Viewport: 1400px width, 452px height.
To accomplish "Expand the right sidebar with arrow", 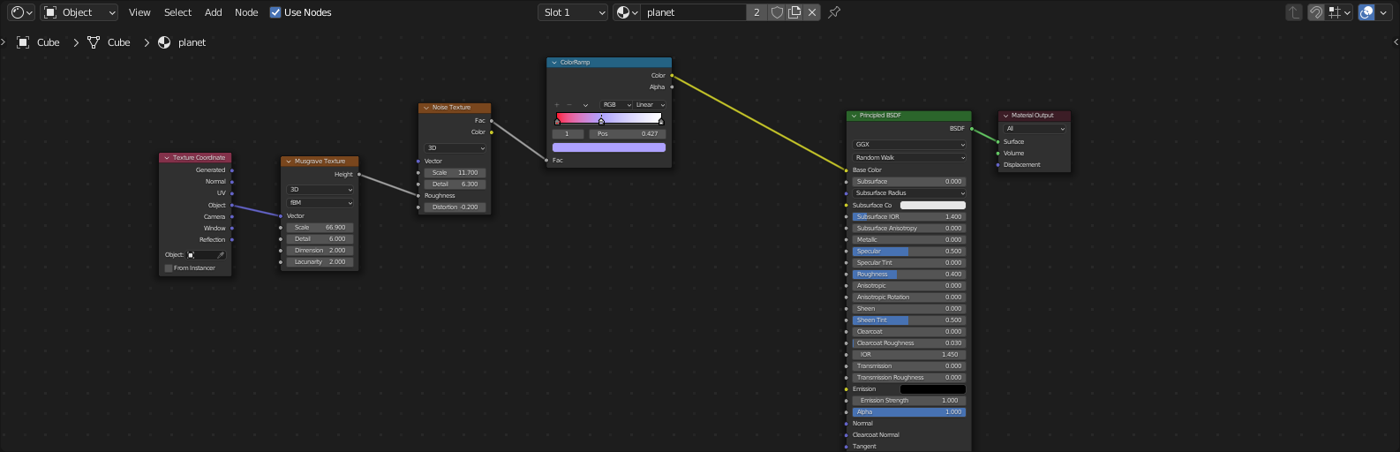I will [1396, 41].
